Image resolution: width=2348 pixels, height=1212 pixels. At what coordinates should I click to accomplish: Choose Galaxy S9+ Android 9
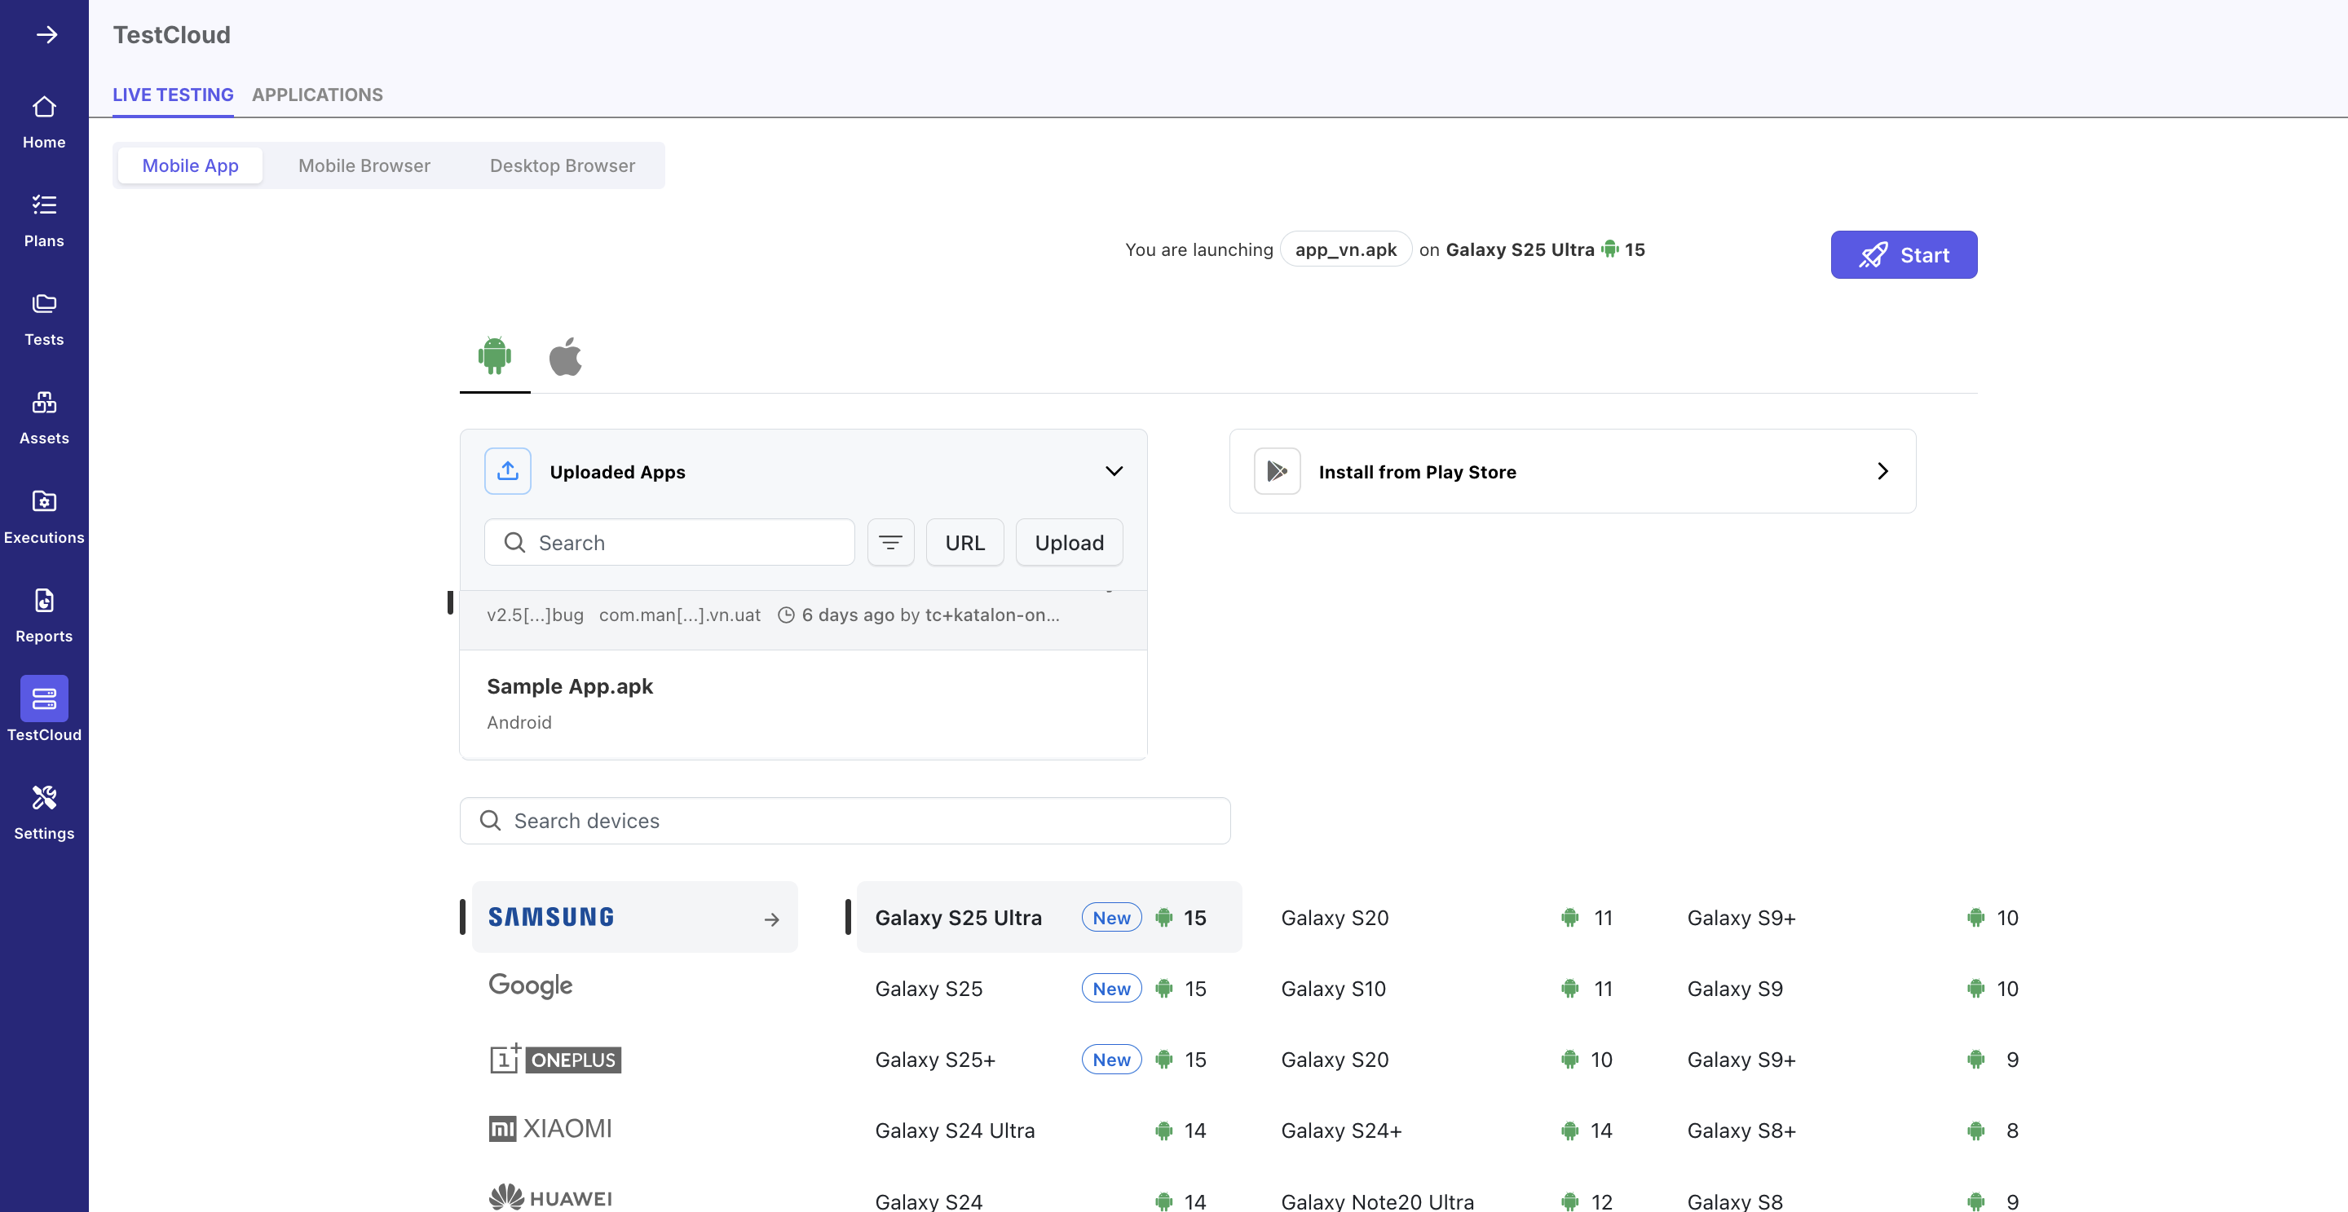pyautogui.click(x=1861, y=1059)
